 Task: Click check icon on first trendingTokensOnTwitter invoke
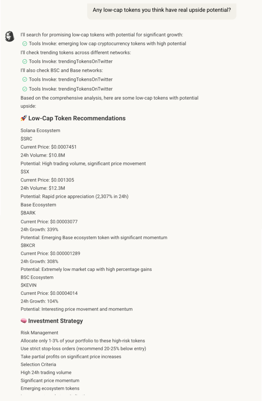coord(25,62)
